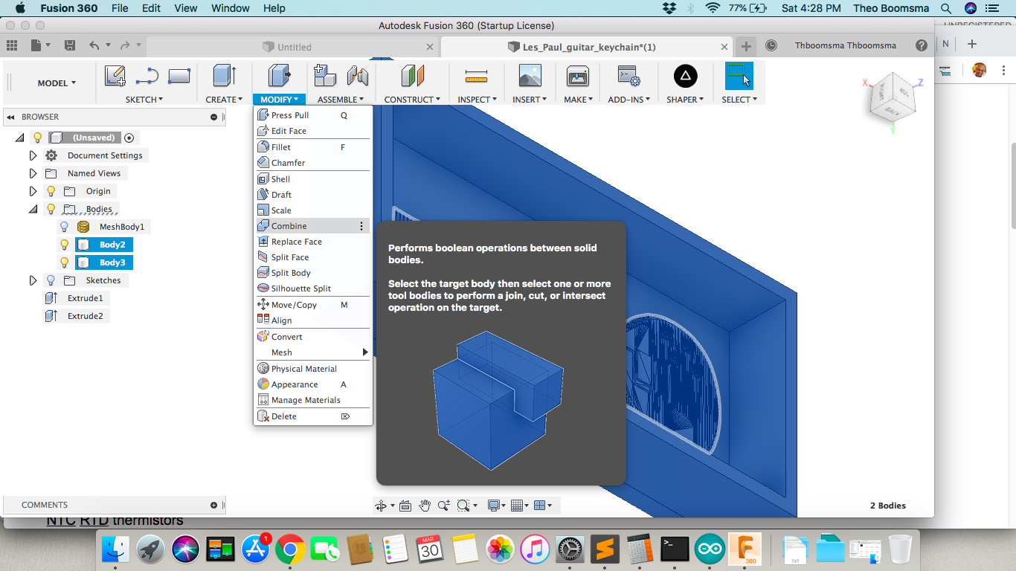Click the Thboomsma Thboomsma account name
Image resolution: width=1016 pixels, height=571 pixels.
[x=846, y=45]
